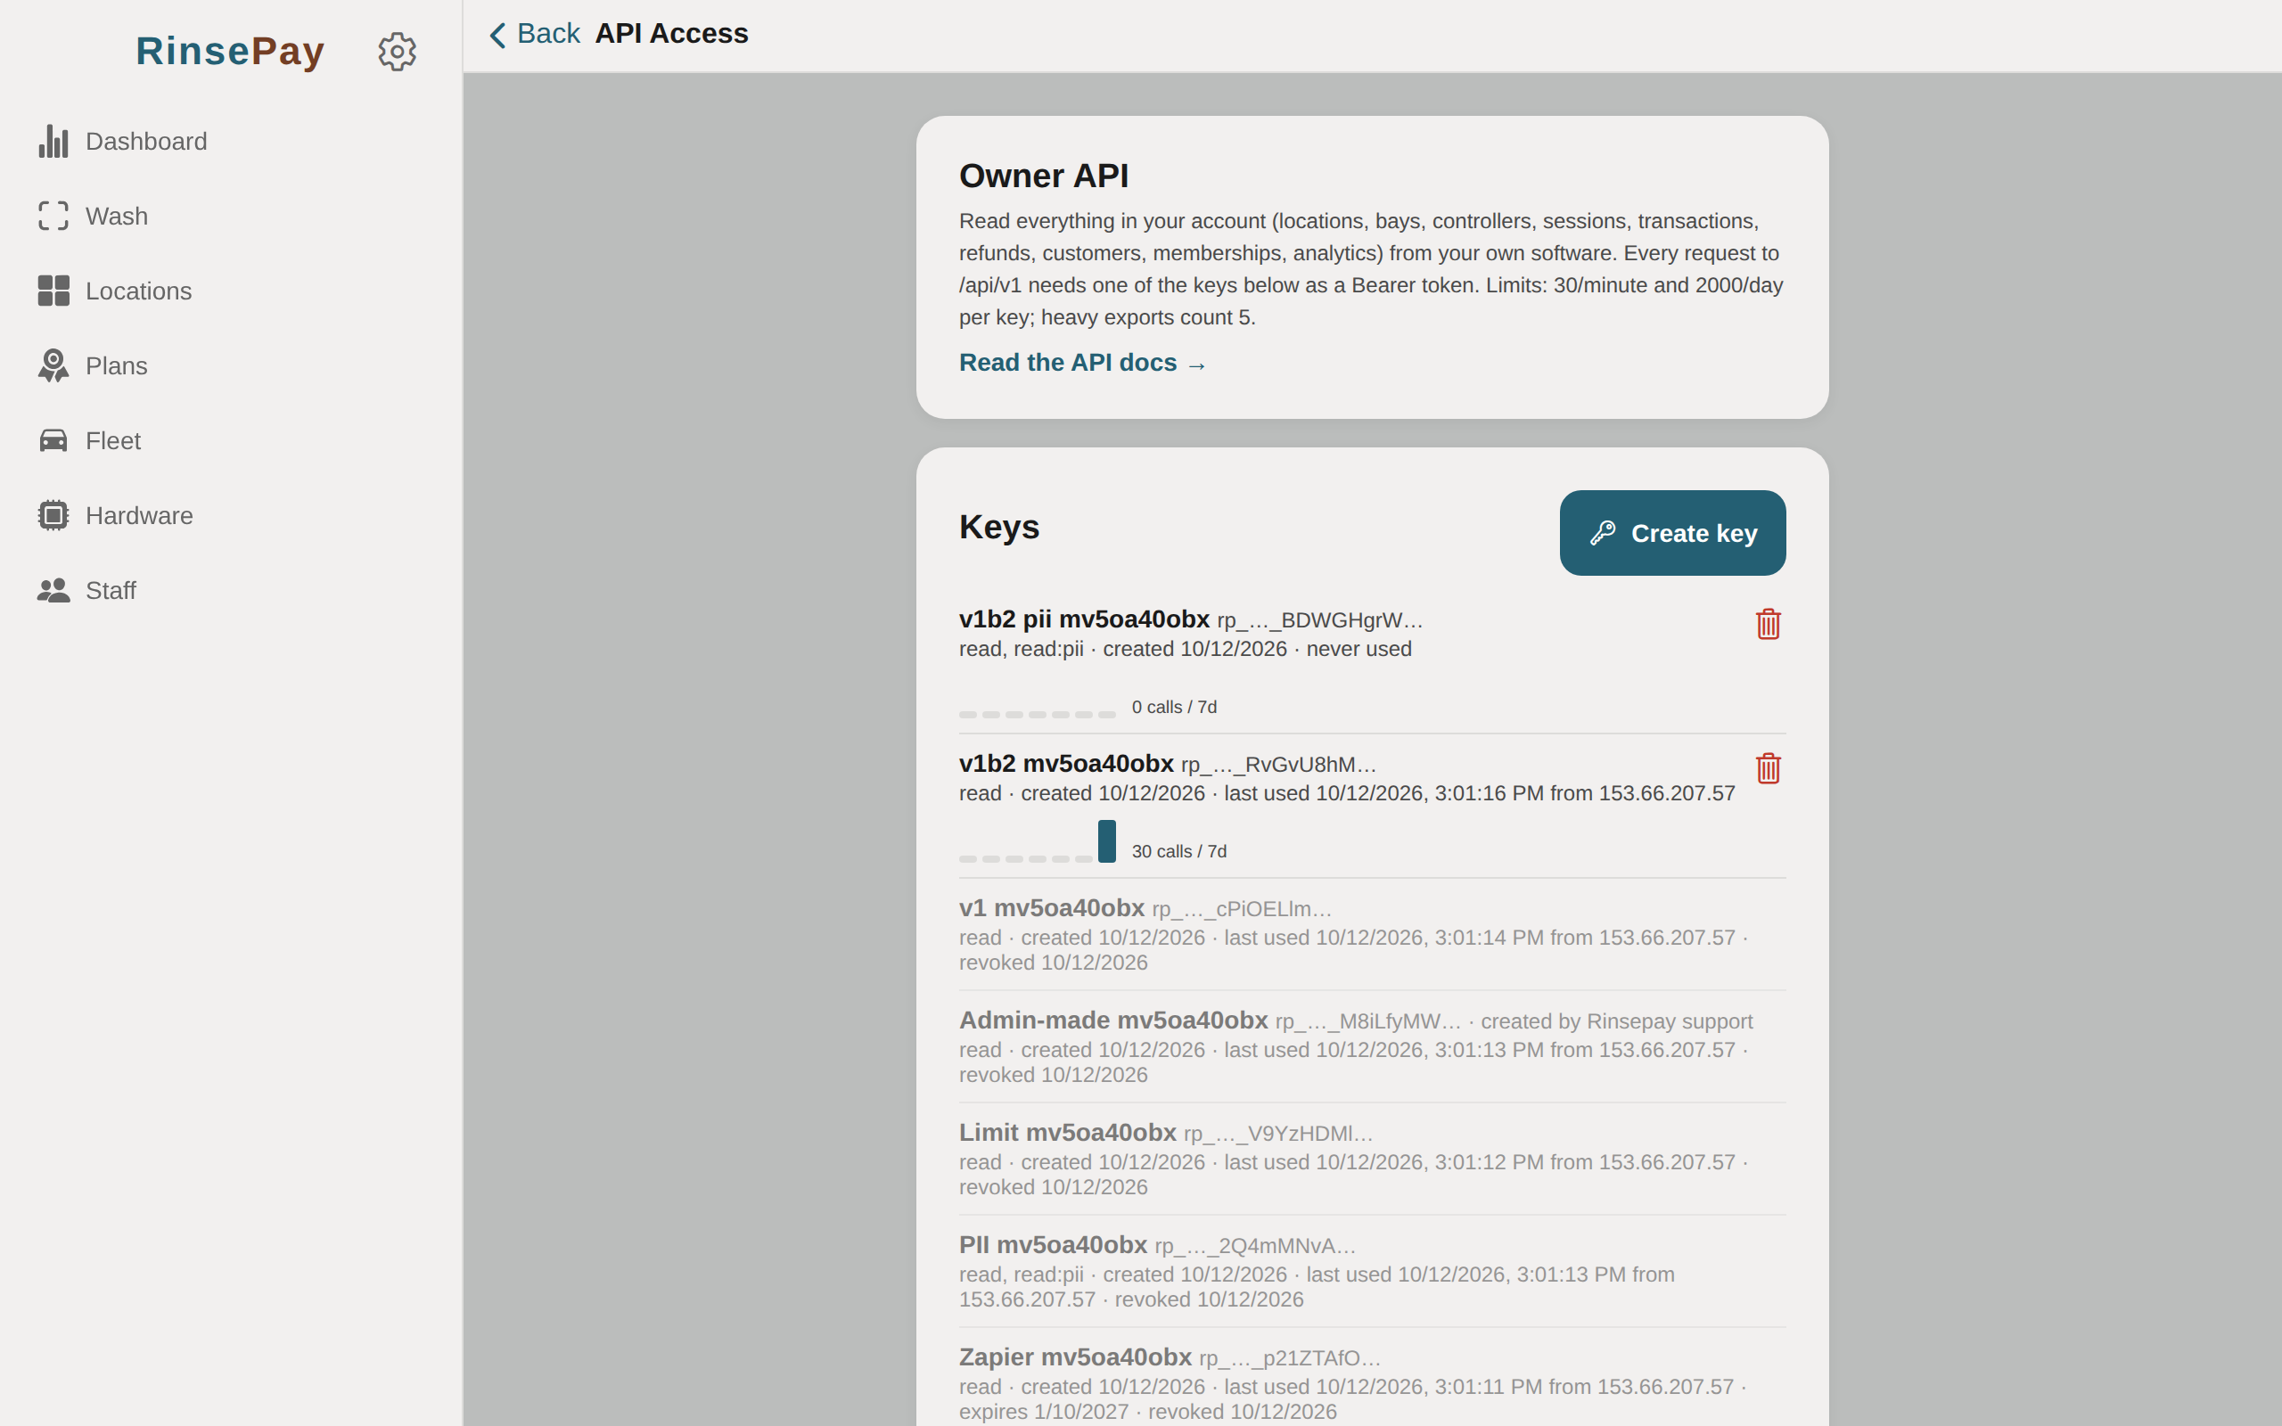
Task: Click the Staff people icon
Action: (53, 590)
